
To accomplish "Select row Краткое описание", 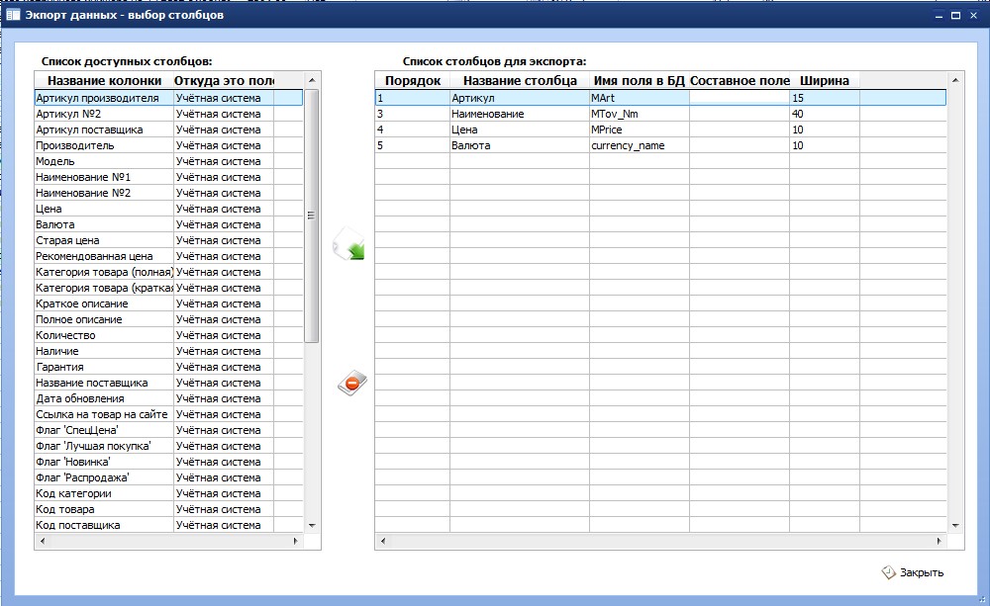I will coord(168,303).
